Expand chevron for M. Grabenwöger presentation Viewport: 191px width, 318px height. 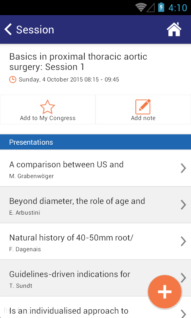(x=183, y=168)
